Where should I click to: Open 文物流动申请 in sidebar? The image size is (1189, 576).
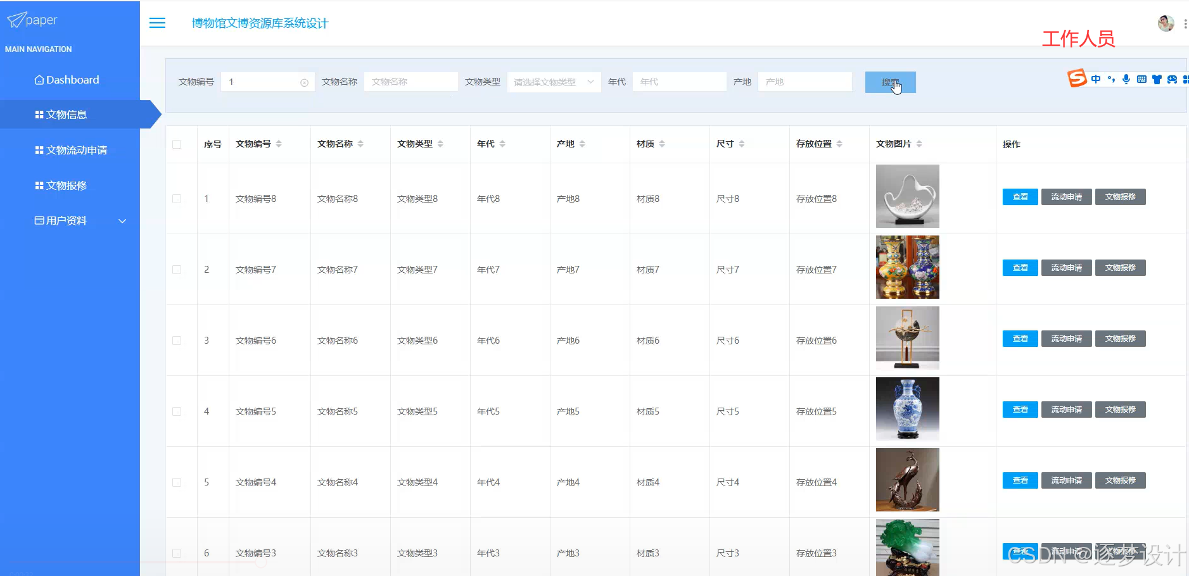[x=70, y=150]
